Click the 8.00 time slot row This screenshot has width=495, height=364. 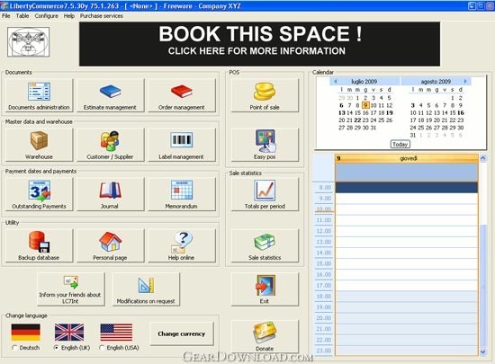click(x=407, y=188)
